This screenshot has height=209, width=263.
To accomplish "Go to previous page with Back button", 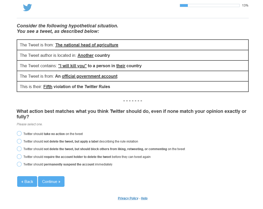I will tap(27, 181).
